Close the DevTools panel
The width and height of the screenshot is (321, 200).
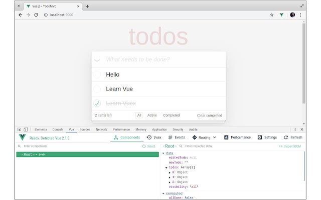coord(302,129)
